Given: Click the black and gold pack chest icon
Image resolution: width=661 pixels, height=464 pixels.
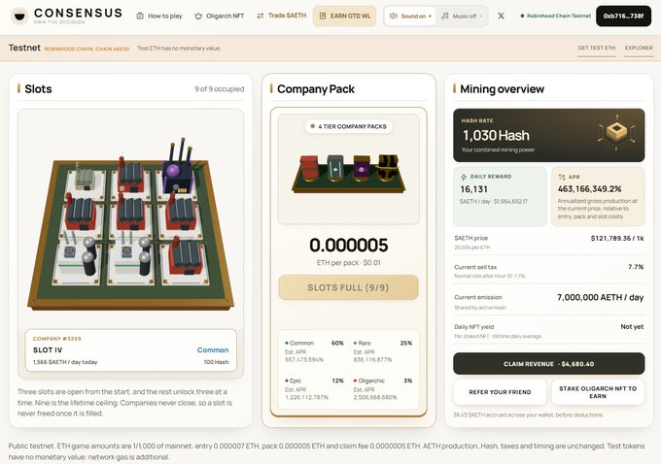Looking at the screenshot, I should tap(388, 168).
